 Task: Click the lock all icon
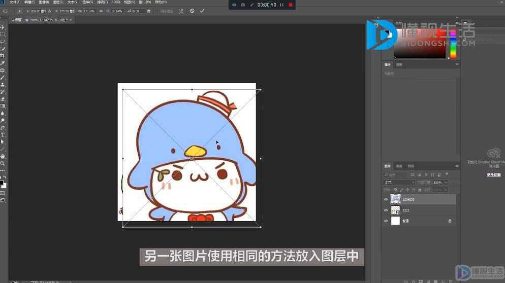point(420,190)
